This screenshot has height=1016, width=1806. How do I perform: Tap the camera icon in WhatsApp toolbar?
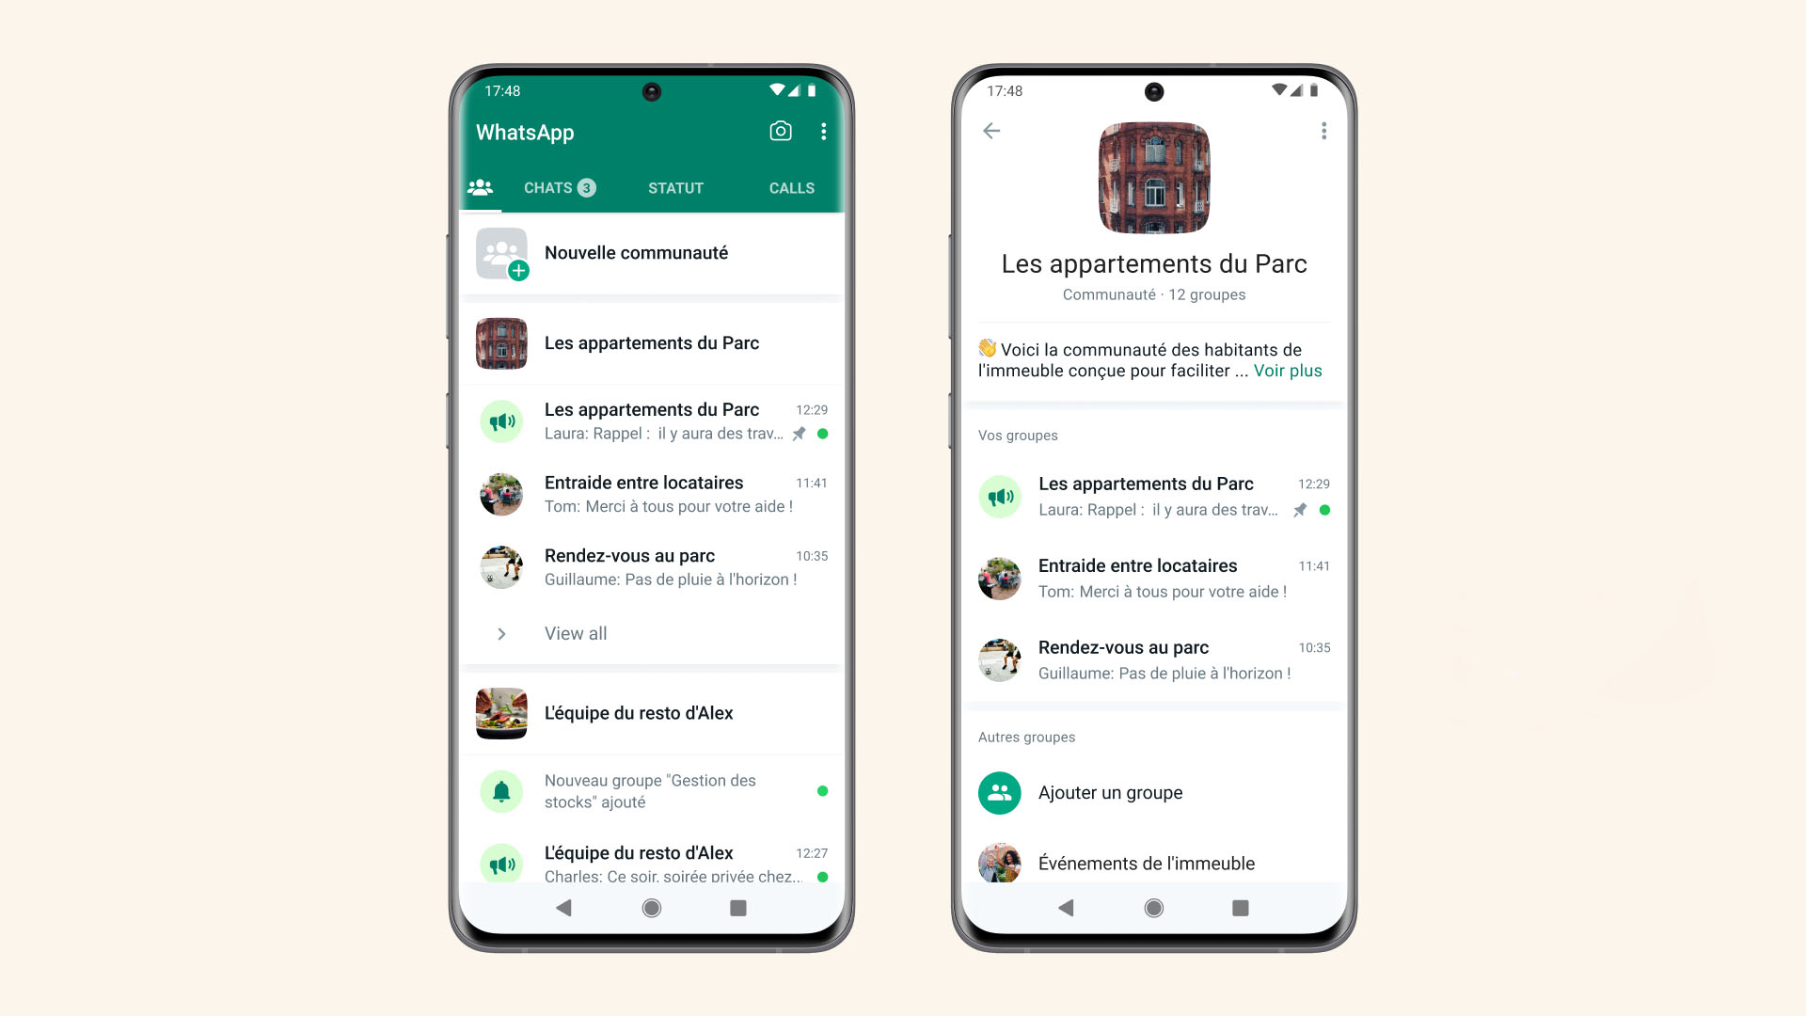click(x=778, y=132)
